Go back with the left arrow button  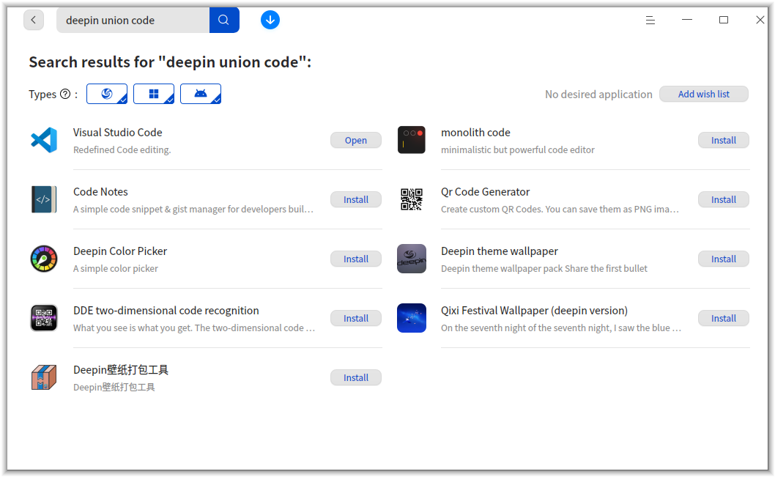click(34, 20)
